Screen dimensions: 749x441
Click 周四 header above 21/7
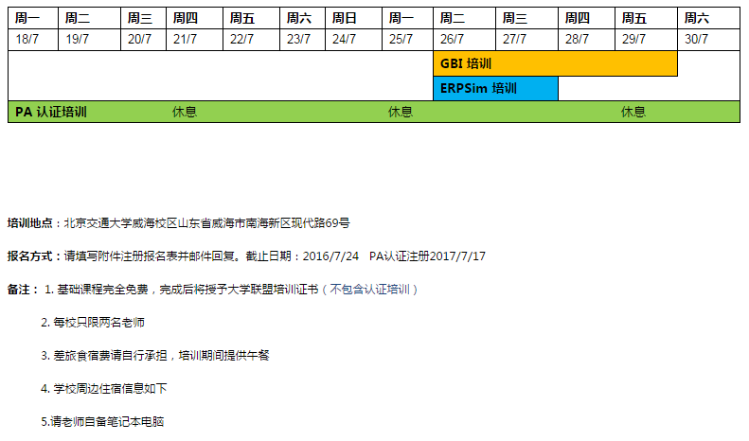[x=194, y=18]
